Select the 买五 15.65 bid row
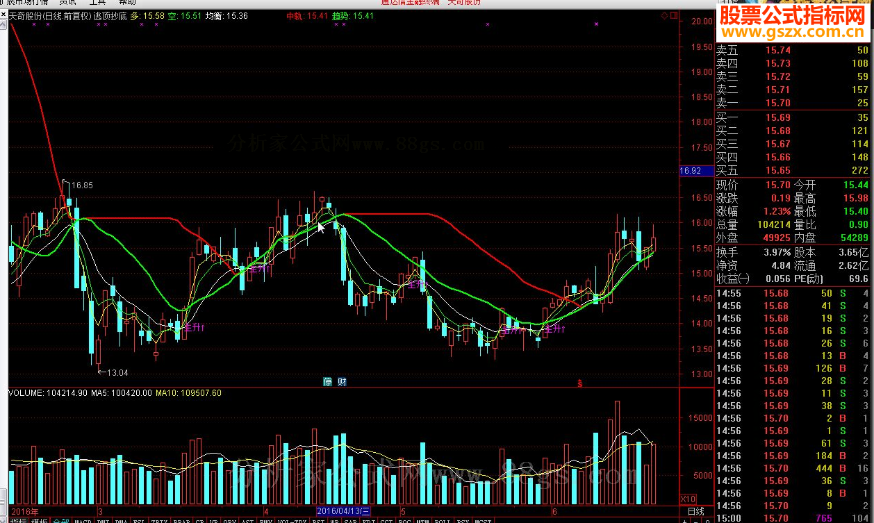The image size is (874, 523). coord(793,170)
